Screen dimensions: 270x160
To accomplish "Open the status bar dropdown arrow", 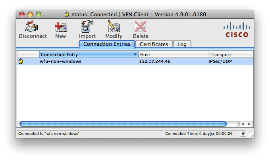I will 243,134.
